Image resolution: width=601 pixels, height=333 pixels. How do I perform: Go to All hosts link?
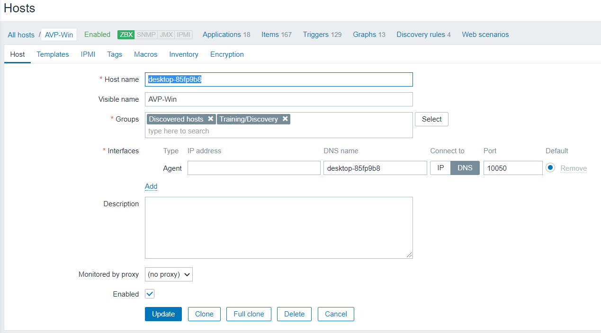tap(21, 35)
